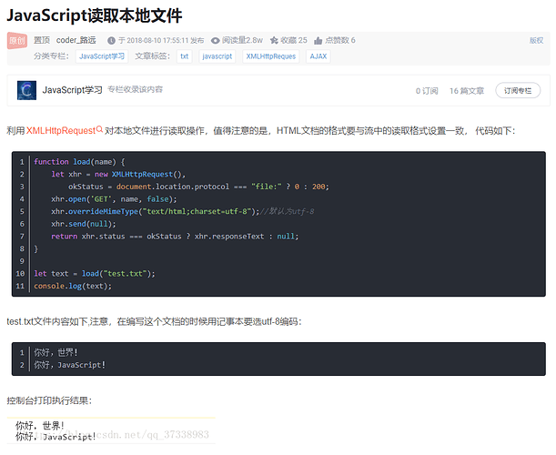
Task: Click code line let text = load("test.txt")
Action: coord(95,273)
